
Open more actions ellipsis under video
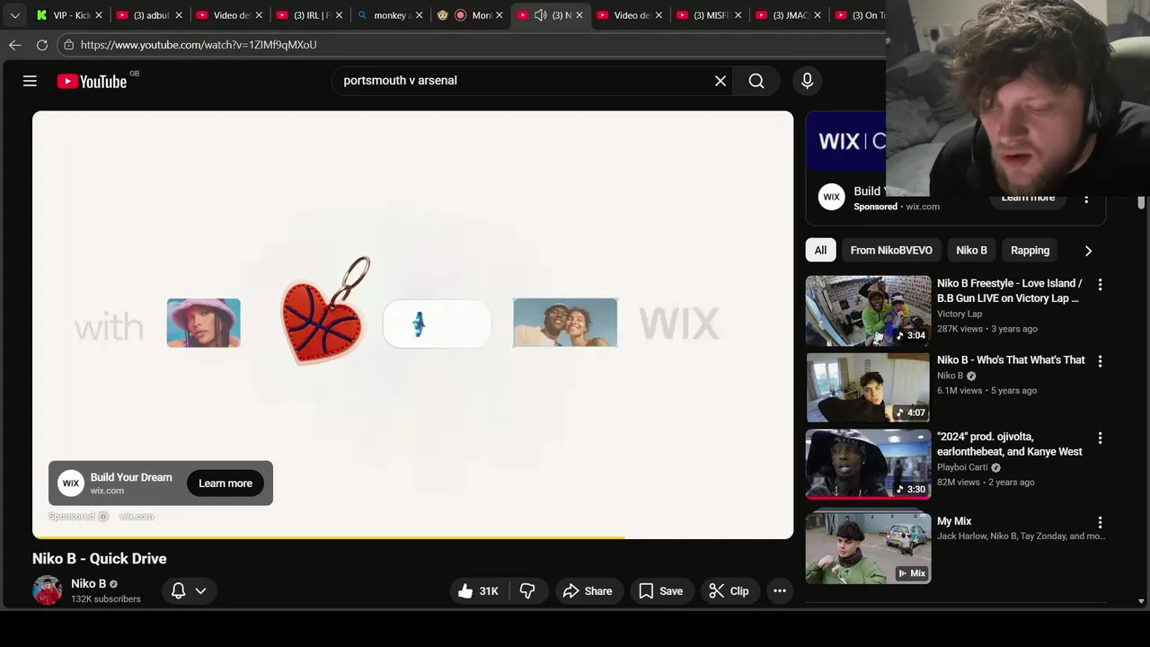click(x=780, y=591)
